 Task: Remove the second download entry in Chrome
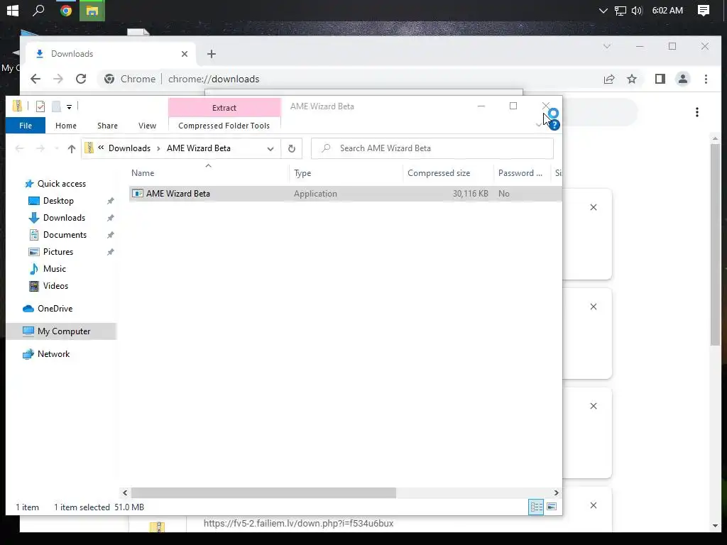click(594, 307)
